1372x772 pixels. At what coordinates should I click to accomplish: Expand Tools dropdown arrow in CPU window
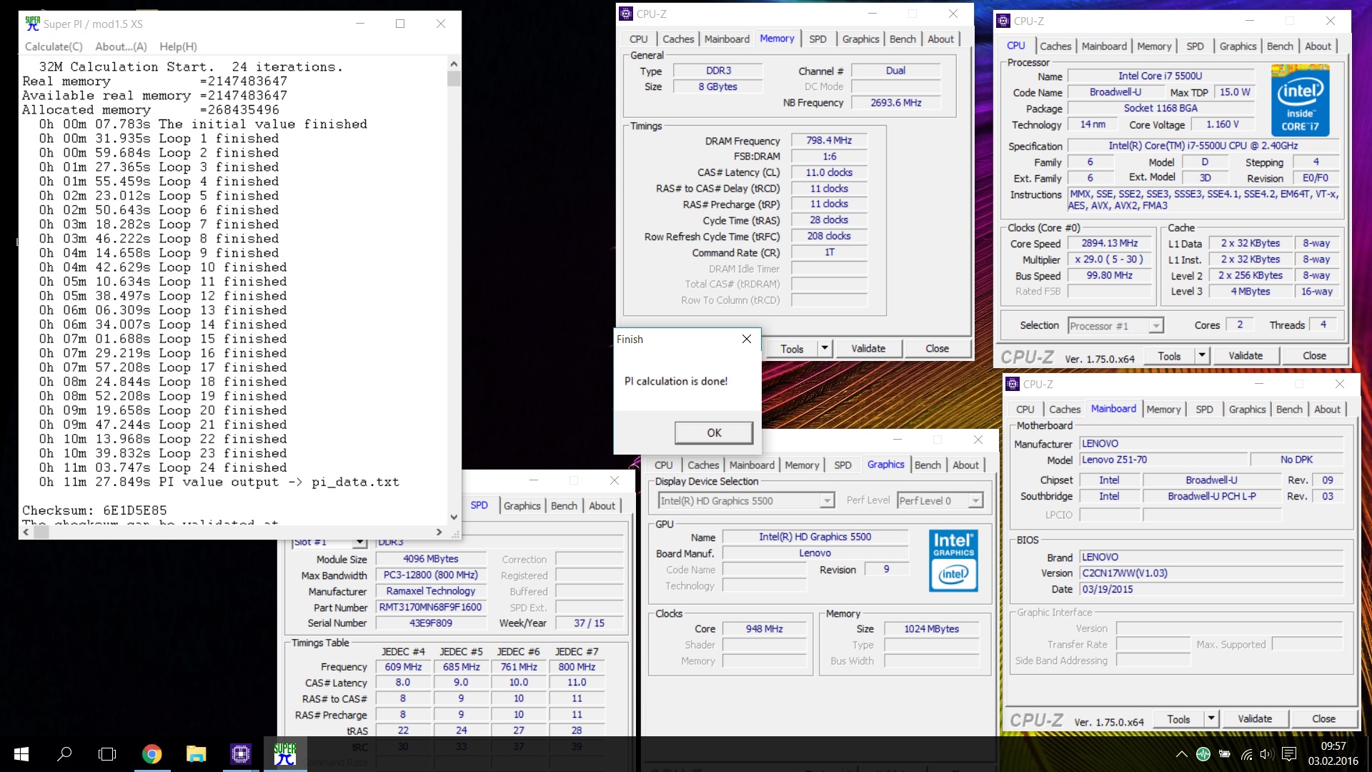pyautogui.click(x=1202, y=356)
